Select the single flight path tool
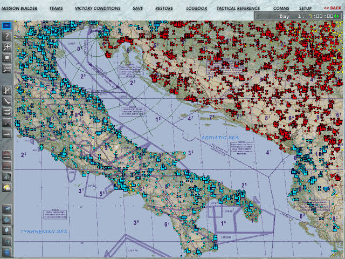The image size is (345, 259). coord(7,101)
